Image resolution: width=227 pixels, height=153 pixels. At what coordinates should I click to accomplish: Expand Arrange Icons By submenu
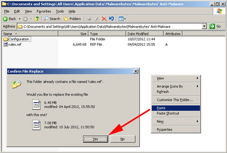tap(197, 86)
